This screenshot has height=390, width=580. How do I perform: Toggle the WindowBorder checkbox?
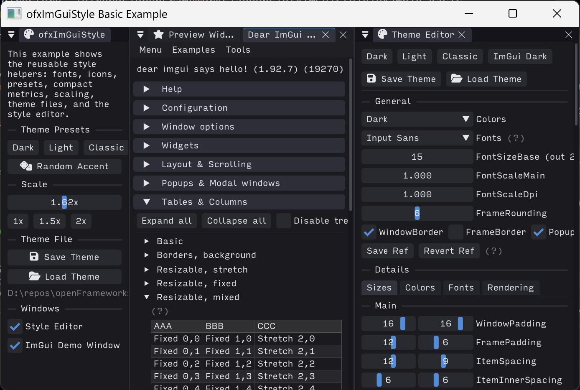[x=369, y=232]
